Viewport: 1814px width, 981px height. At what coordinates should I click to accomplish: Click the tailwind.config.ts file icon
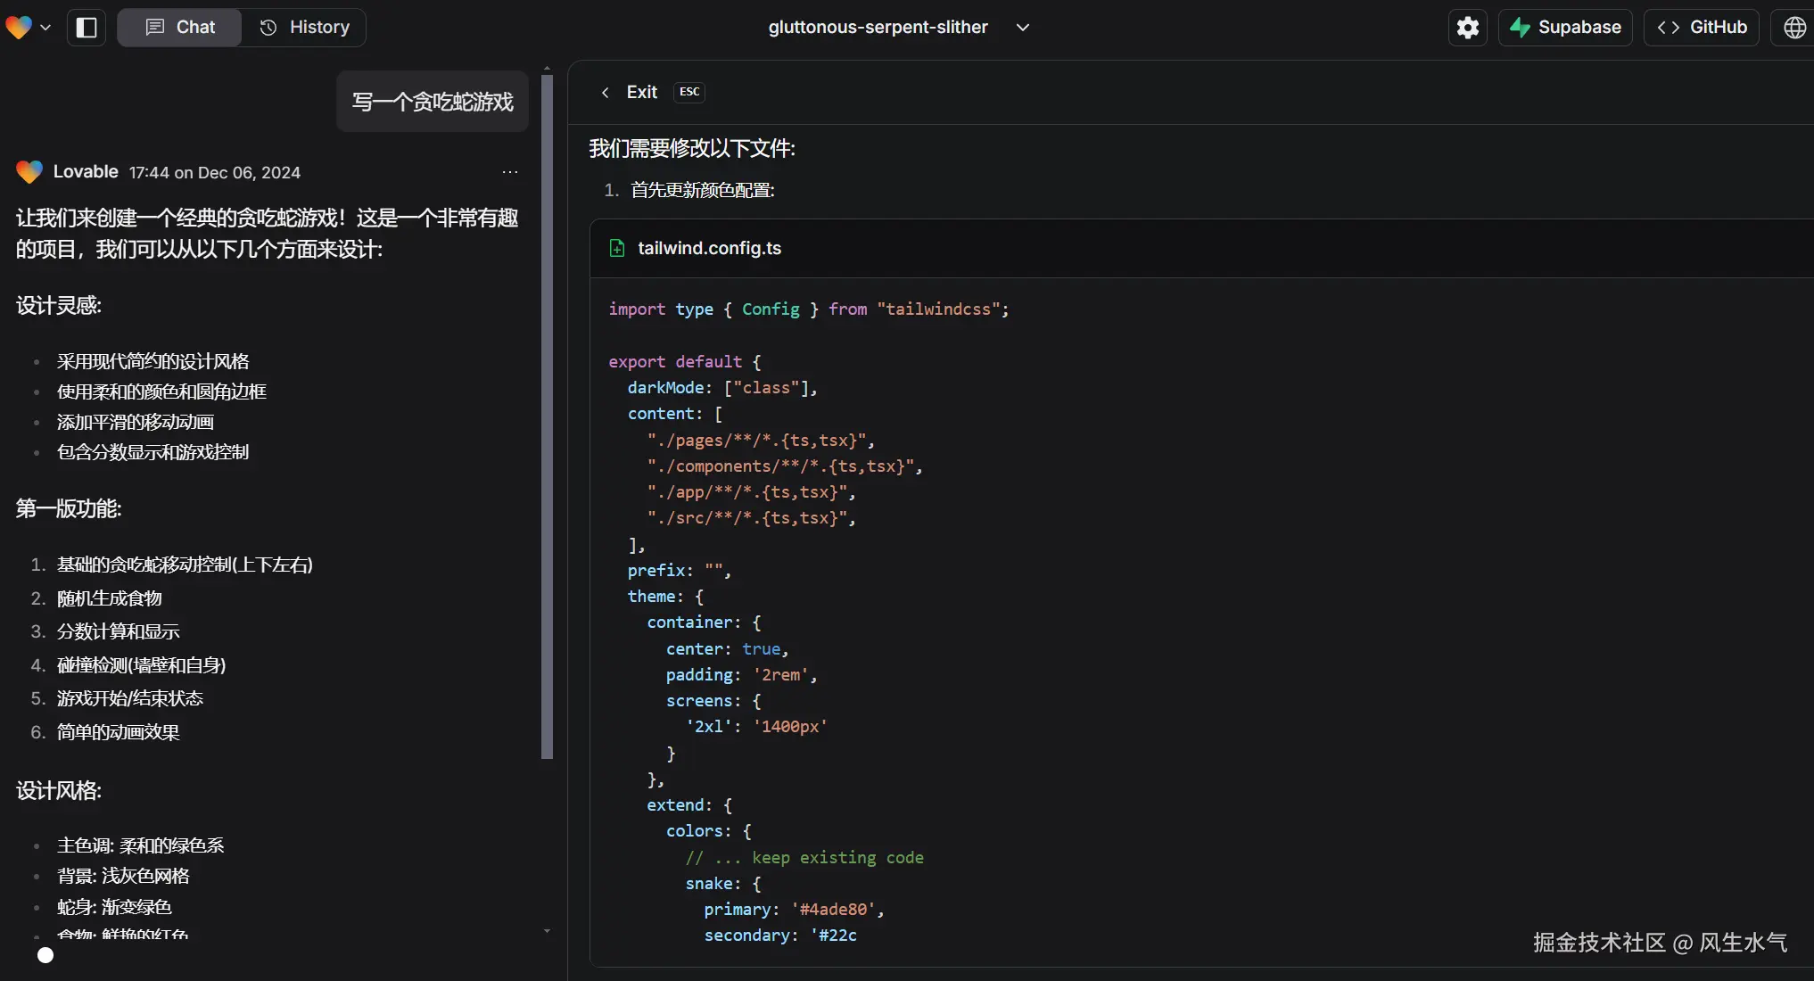(x=617, y=248)
